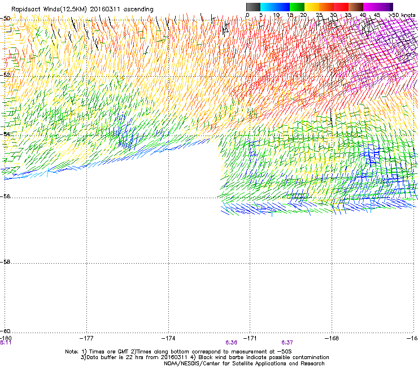
Task: Click the orange 25-30 knots legend segment
Action: pos(326,7)
